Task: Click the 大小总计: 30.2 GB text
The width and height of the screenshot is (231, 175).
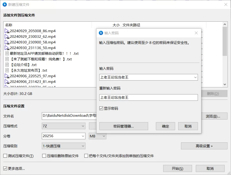Action: pos(18,94)
